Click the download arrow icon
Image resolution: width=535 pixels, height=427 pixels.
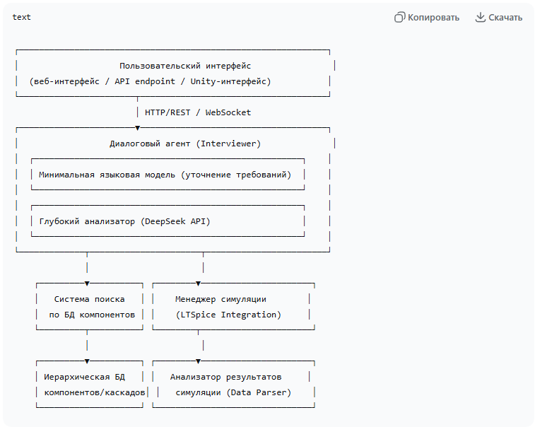click(481, 18)
